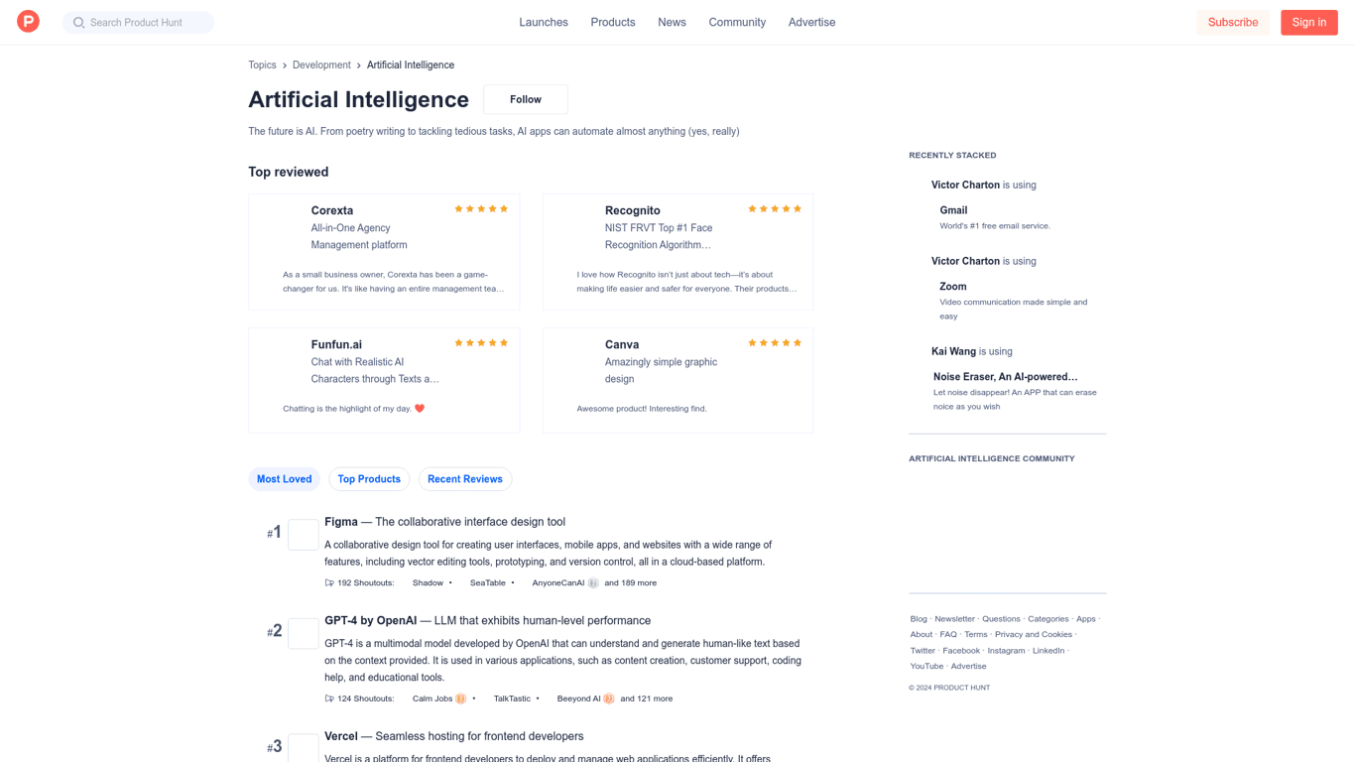The width and height of the screenshot is (1355, 762).
Task: Enable the Recent Reviews filter
Action: coord(465,479)
